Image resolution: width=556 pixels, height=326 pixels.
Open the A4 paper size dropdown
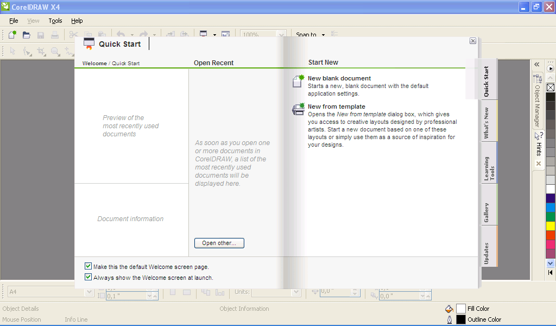click(89, 292)
